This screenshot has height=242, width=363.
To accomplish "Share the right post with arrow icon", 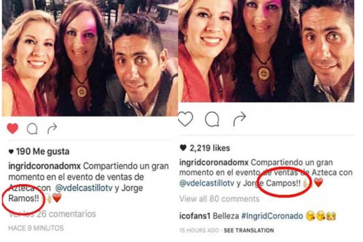I will click(239, 119).
